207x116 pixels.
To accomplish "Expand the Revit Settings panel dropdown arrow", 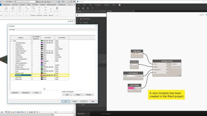I will pos(6,15).
